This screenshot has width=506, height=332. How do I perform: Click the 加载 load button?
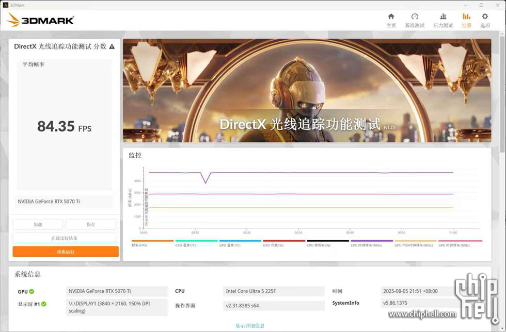point(38,224)
